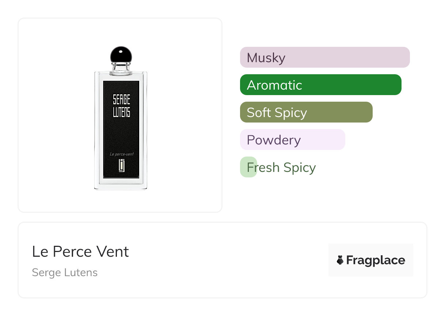This screenshot has height=316, width=445.
Task: Click the Fragplace perfume bottle logo icon
Action: (x=340, y=260)
